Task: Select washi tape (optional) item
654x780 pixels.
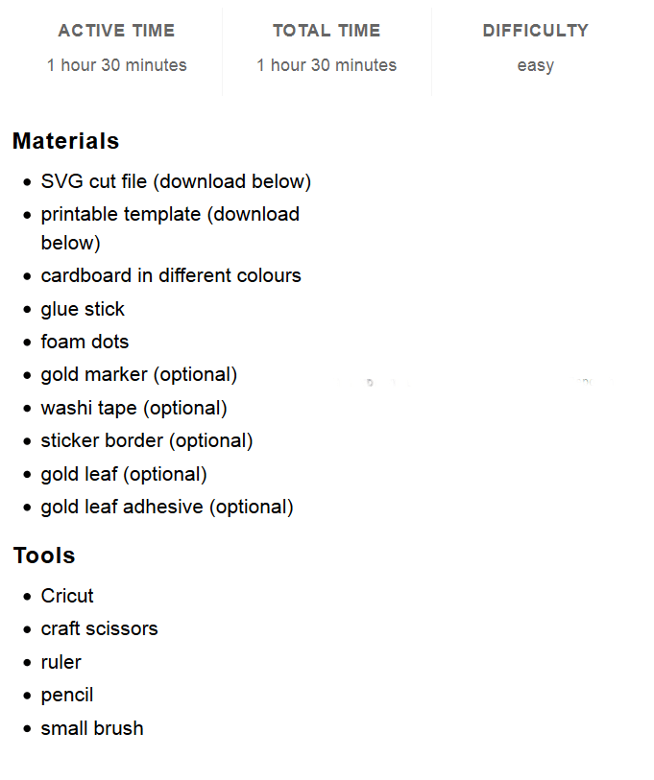Action: click(x=133, y=408)
